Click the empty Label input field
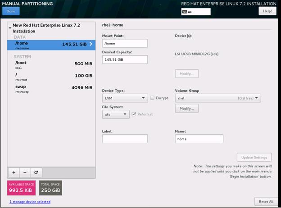This screenshot has height=208, width=281. click(x=125, y=139)
